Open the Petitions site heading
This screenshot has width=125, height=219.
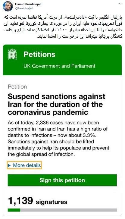click(39, 54)
